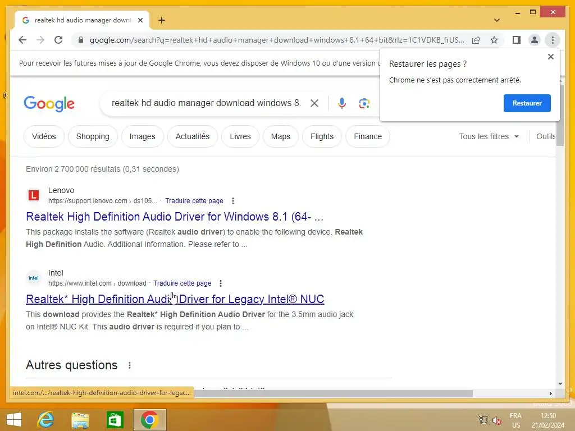Open the Windows Start button
The image size is (575, 431).
[x=14, y=420]
